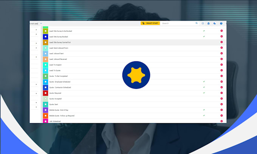Select the 'Job: Scheduled' label
257x154 pixels.
click(x=55, y=121)
